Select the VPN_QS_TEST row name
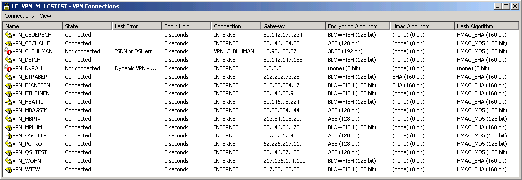The image size is (522, 180). click(30, 152)
